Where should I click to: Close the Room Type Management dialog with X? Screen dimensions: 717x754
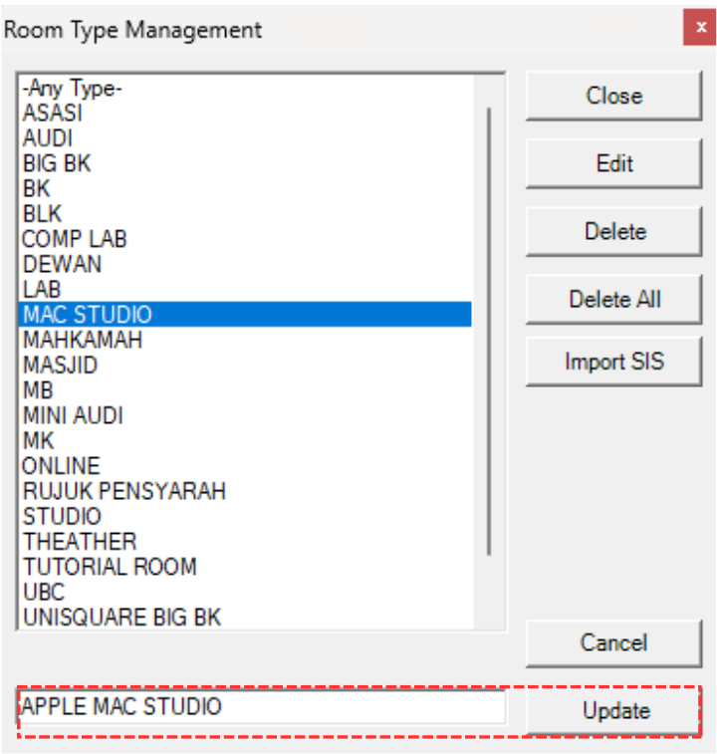point(699,27)
